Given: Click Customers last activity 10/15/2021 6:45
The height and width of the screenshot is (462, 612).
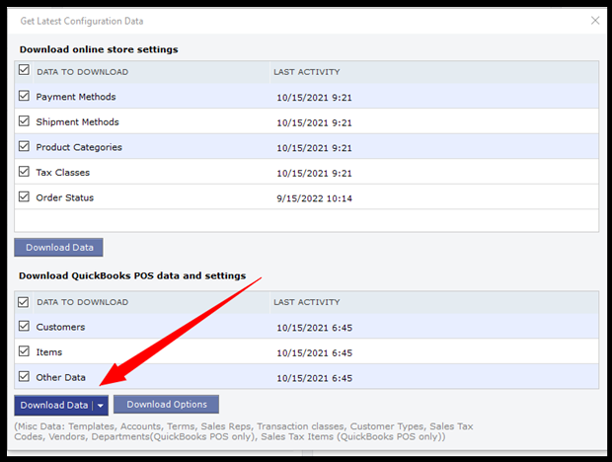Looking at the screenshot, I should click(314, 328).
